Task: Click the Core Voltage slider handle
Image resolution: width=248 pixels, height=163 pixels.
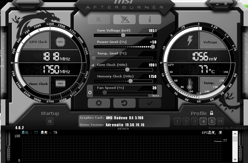Action: [123, 35]
